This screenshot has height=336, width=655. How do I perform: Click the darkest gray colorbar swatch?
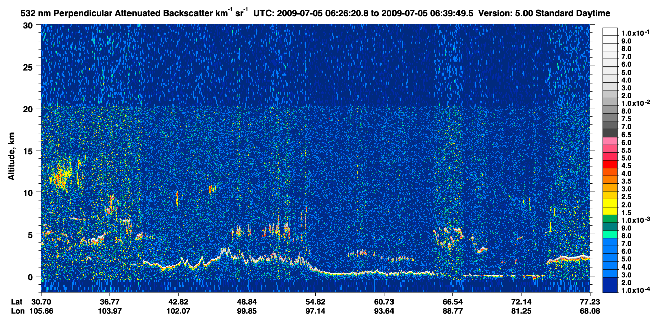point(610,133)
